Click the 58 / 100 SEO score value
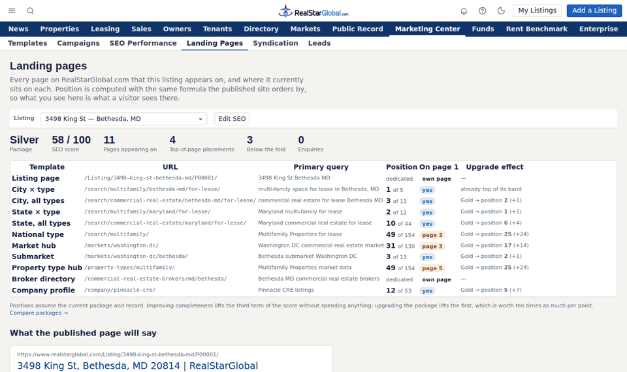 [x=71, y=140]
